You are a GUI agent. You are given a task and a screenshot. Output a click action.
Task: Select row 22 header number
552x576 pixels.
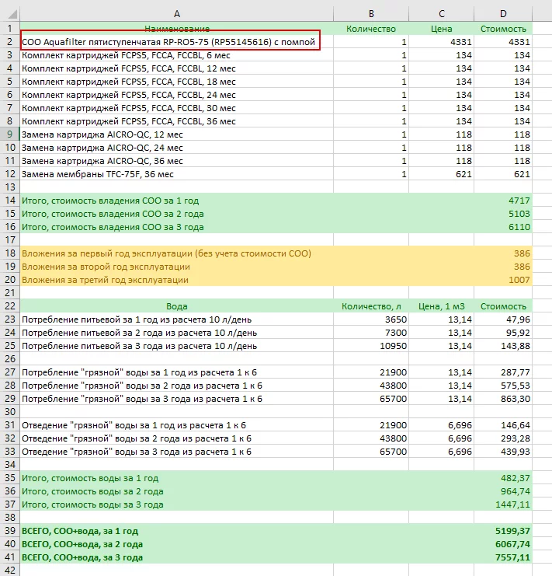tap(9, 306)
